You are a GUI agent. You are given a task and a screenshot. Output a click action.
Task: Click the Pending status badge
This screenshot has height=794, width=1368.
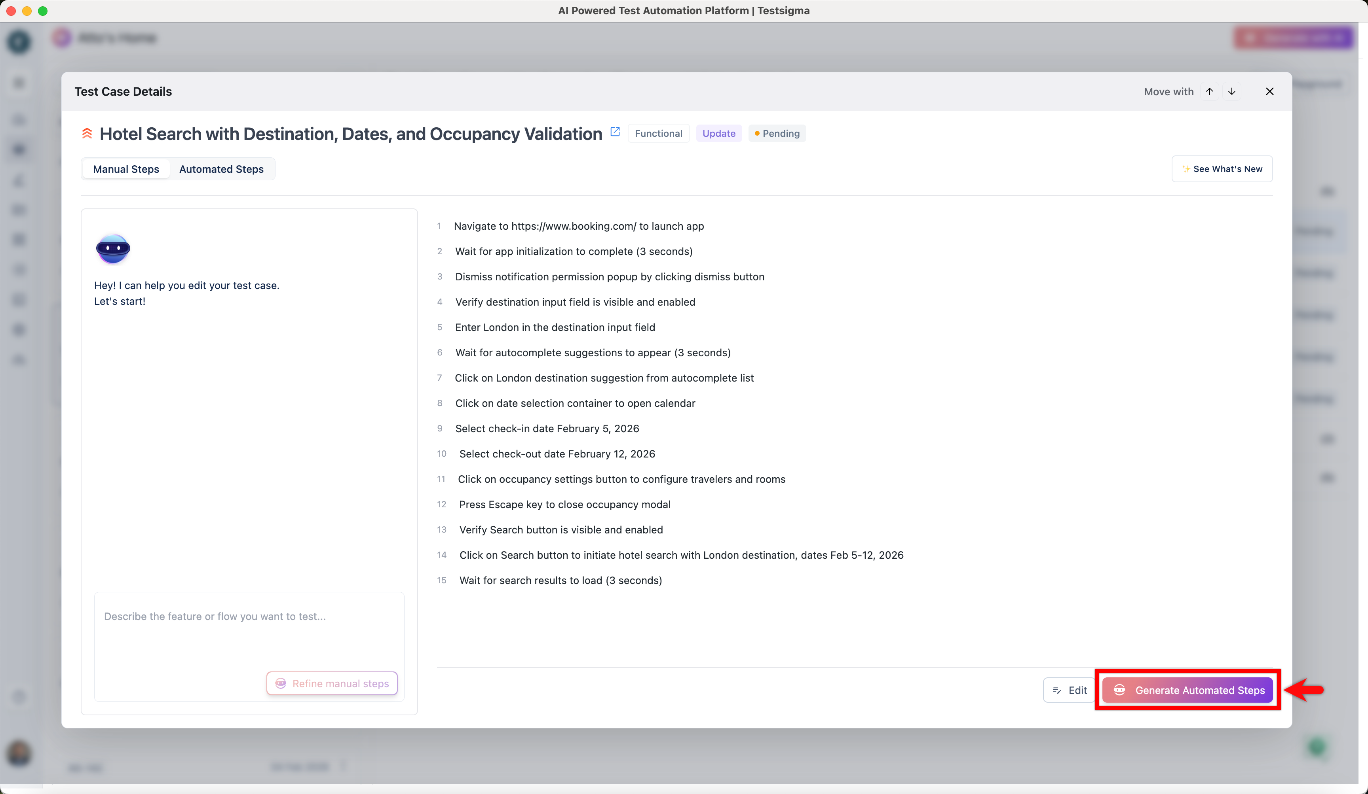click(x=777, y=133)
